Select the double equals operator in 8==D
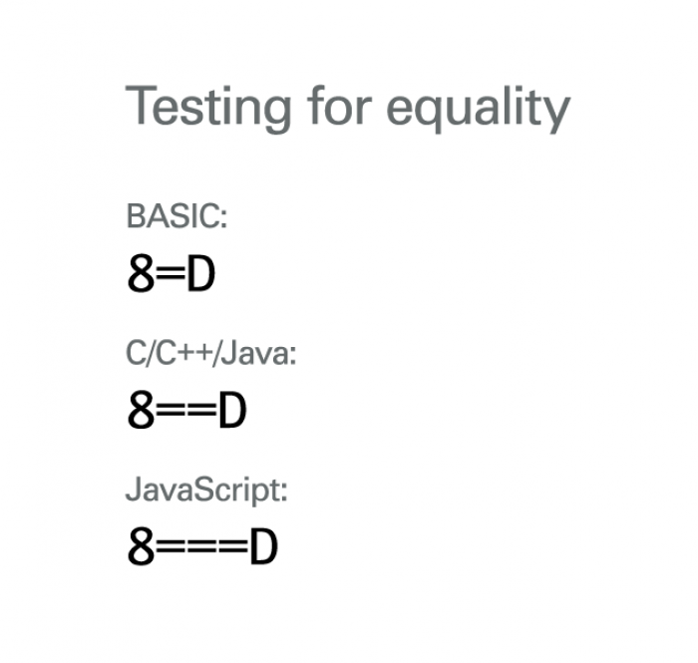Screen dimensions: 698x663 pos(186,410)
